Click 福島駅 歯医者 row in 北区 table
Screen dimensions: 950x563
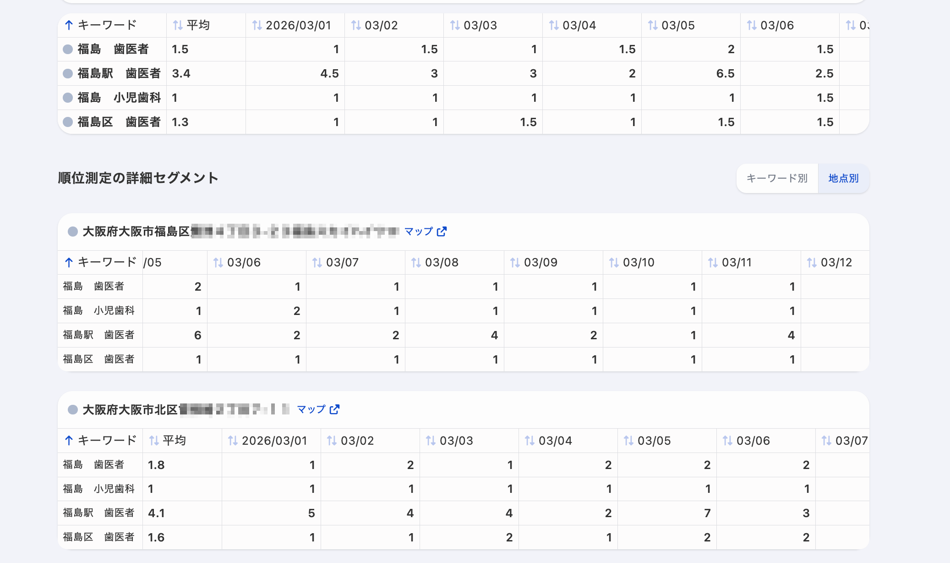pyautogui.click(x=99, y=513)
